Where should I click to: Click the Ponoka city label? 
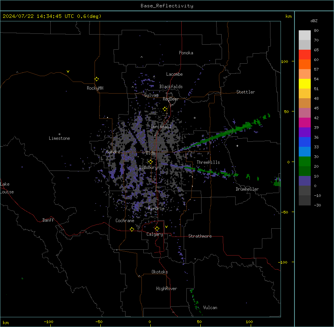(186, 53)
